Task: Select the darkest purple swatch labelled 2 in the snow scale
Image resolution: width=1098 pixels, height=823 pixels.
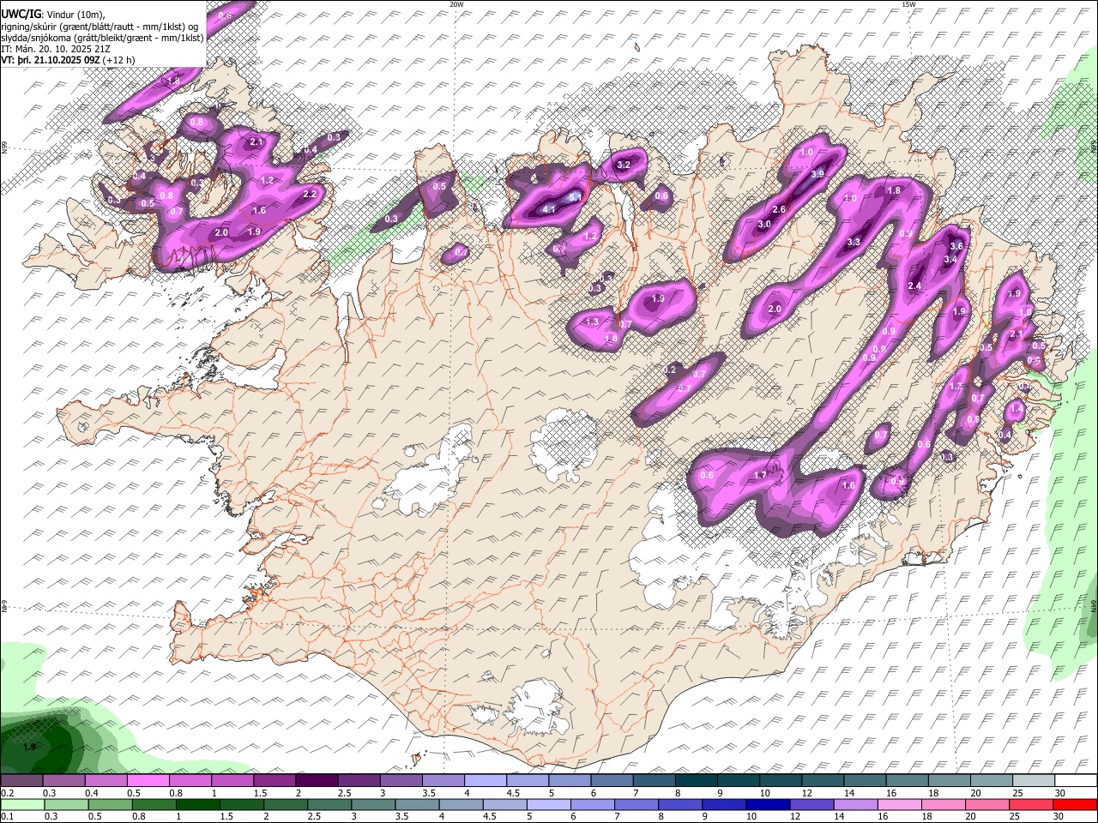Action: coord(316,780)
